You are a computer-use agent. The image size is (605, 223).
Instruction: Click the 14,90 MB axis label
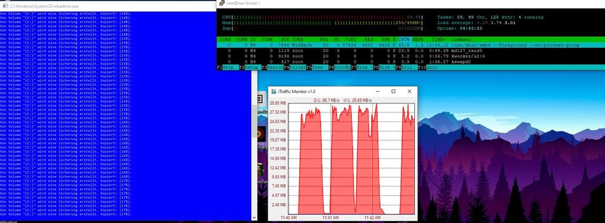coord(278,158)
